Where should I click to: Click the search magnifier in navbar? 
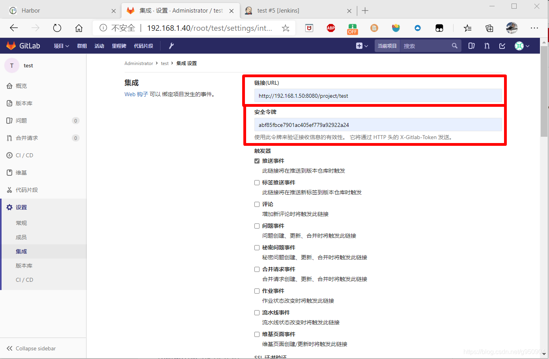click(x=454, y=46)
